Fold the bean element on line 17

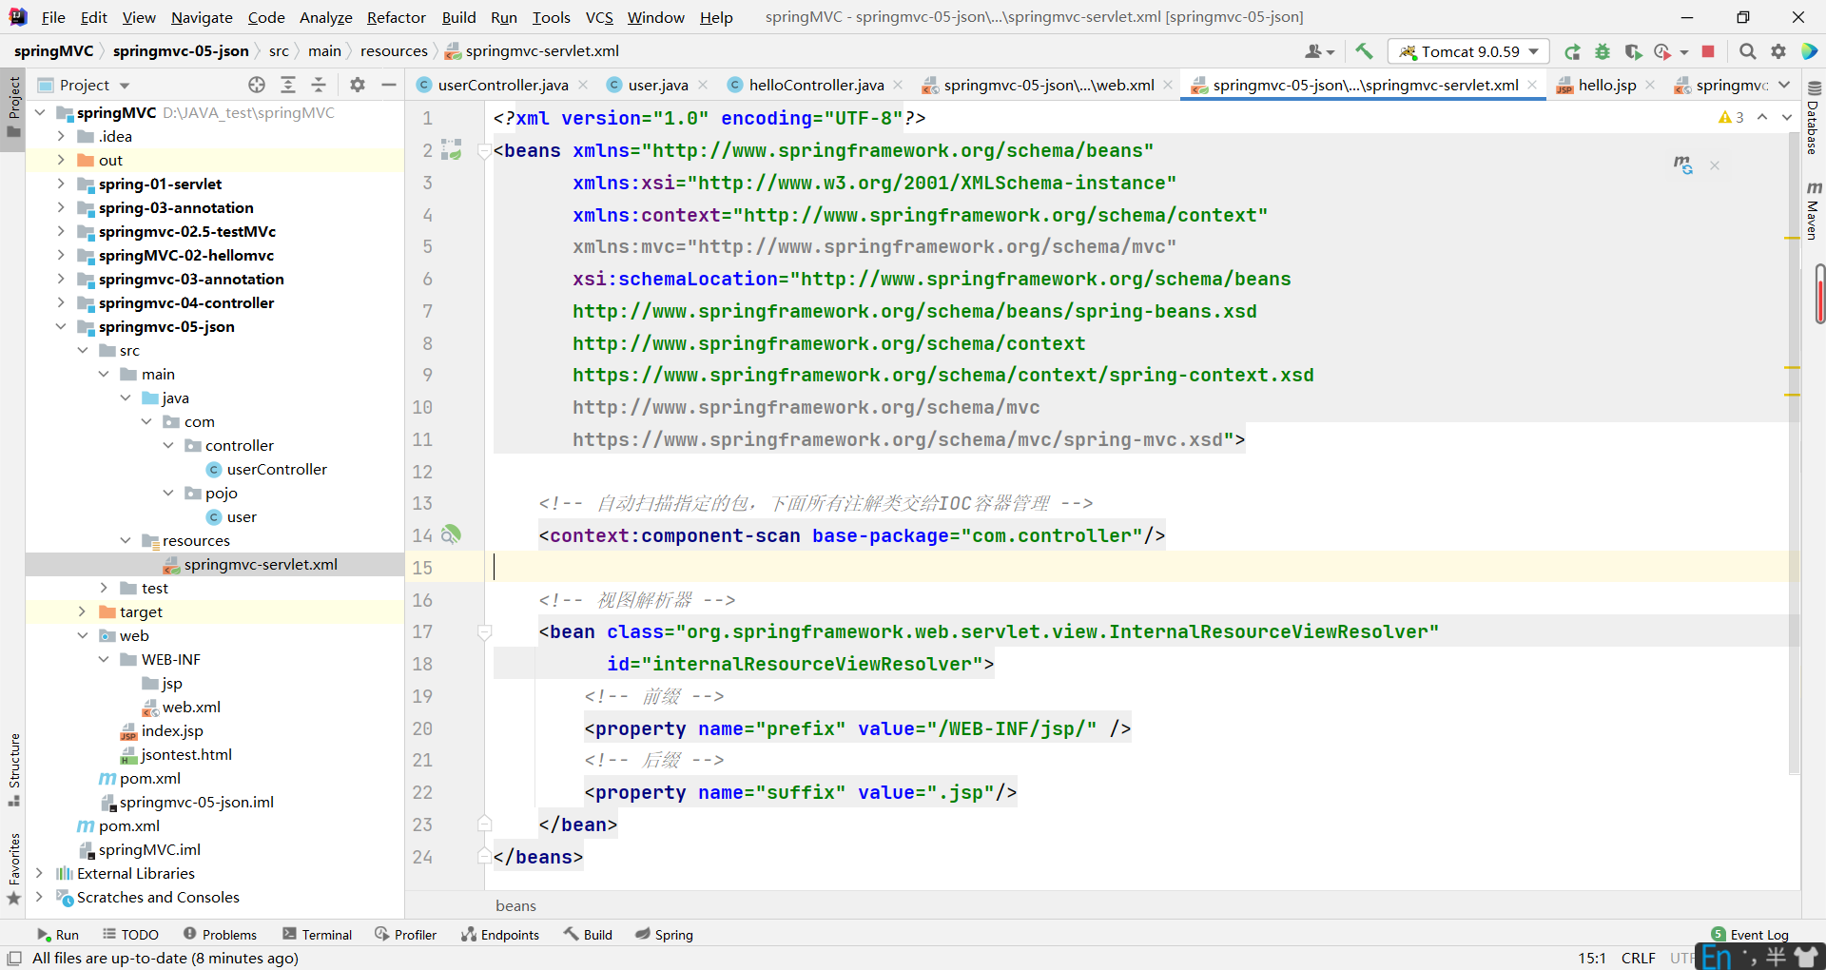pos(484,631)
